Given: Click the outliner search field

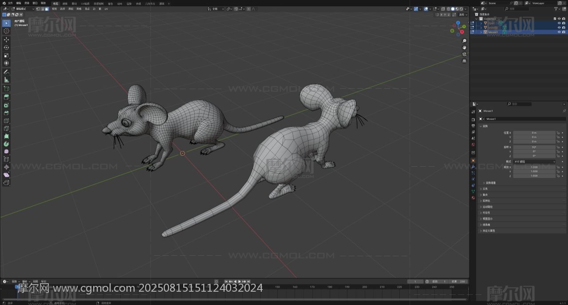Looking at the screenshot, I should pyautogui.click(x=517, y=9).
